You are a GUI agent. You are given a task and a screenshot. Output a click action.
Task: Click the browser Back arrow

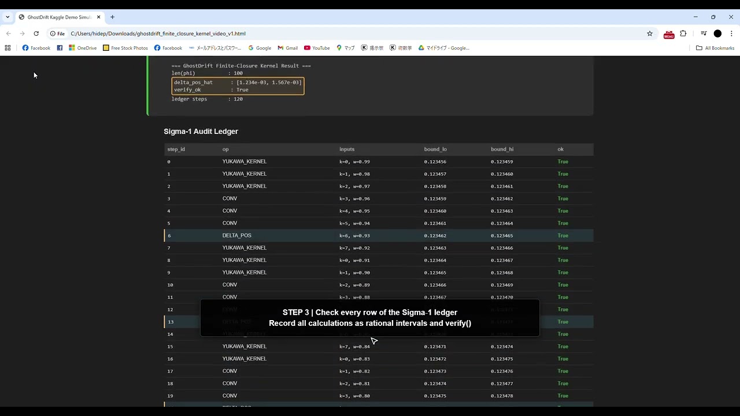8,34
